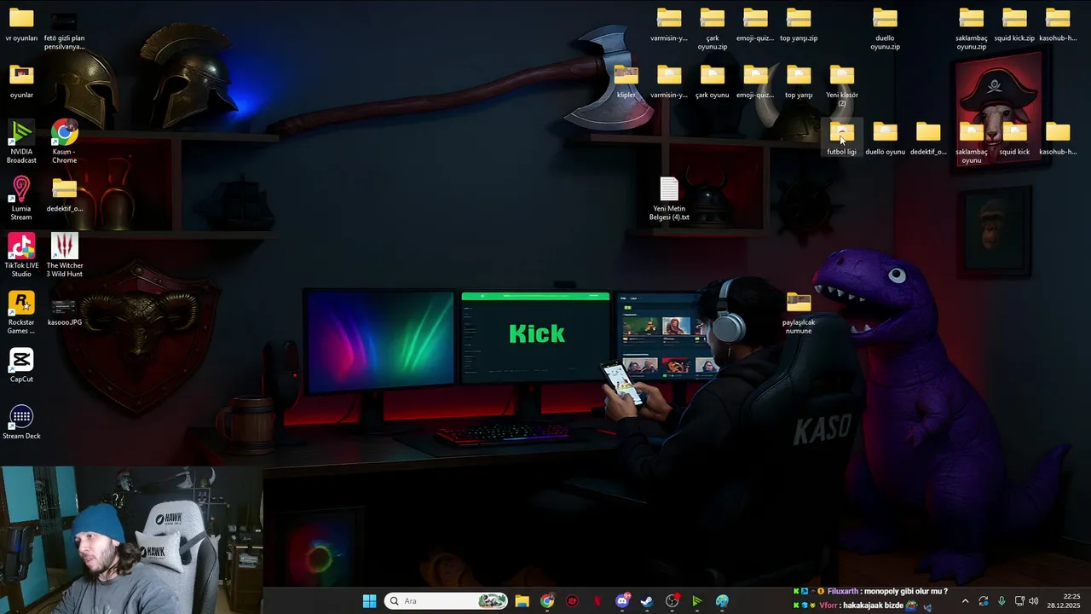Open The Witcher 3 Wild Hunt shortcut

click(x=65, y=255)
